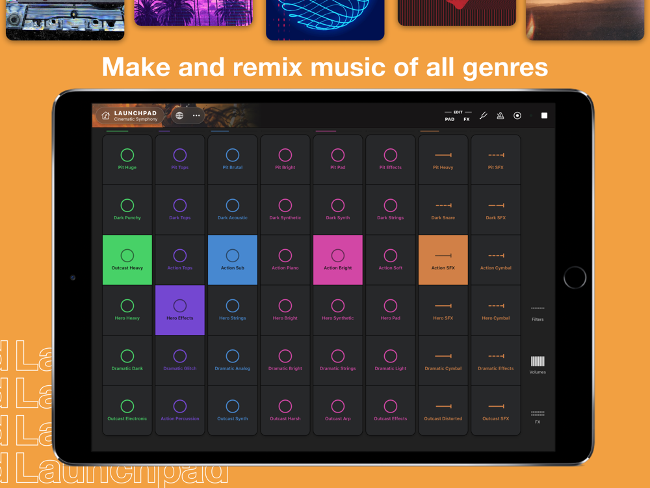This screenshot has height=488, width=650.
Task: Stop the active Outcast Heavy pad
Action: click(127, 260)
